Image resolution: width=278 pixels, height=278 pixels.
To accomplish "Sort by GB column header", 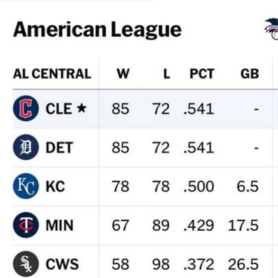I will tap(250, 74).
